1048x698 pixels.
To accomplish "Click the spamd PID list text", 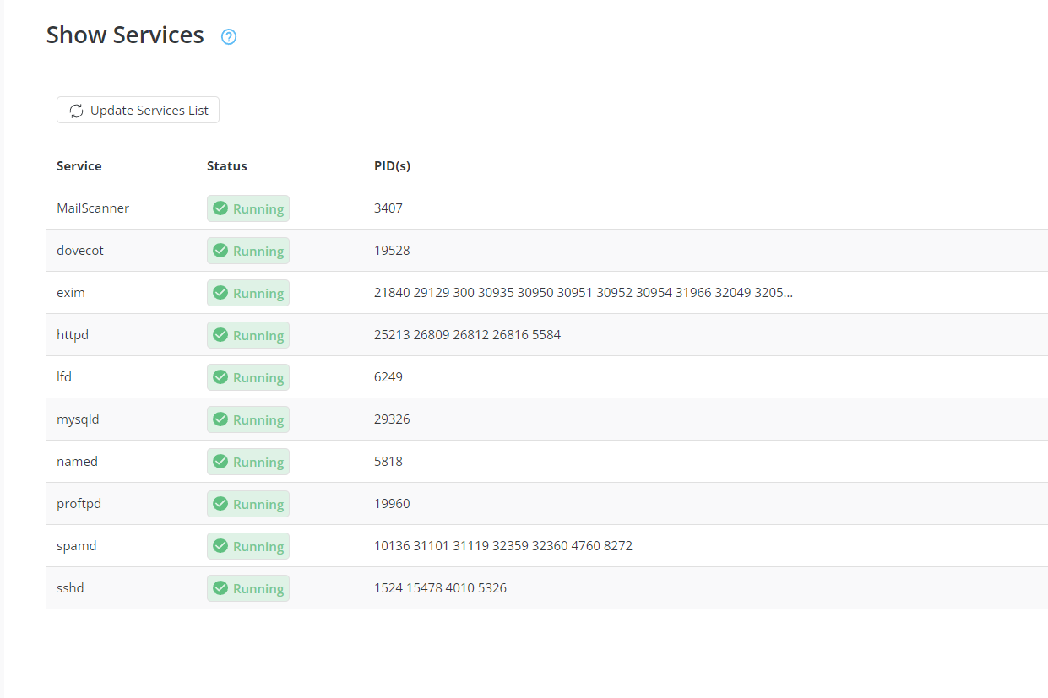I will pyautogui.click(x=502, y=546).
